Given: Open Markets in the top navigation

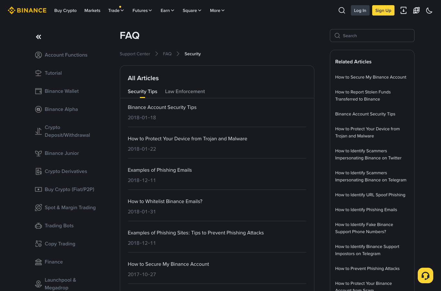Looking at the screenshot, I should (x=92, y=10).
